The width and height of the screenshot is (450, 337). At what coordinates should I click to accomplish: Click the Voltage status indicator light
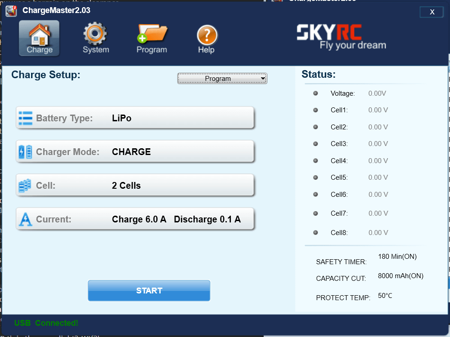point(315,93)
